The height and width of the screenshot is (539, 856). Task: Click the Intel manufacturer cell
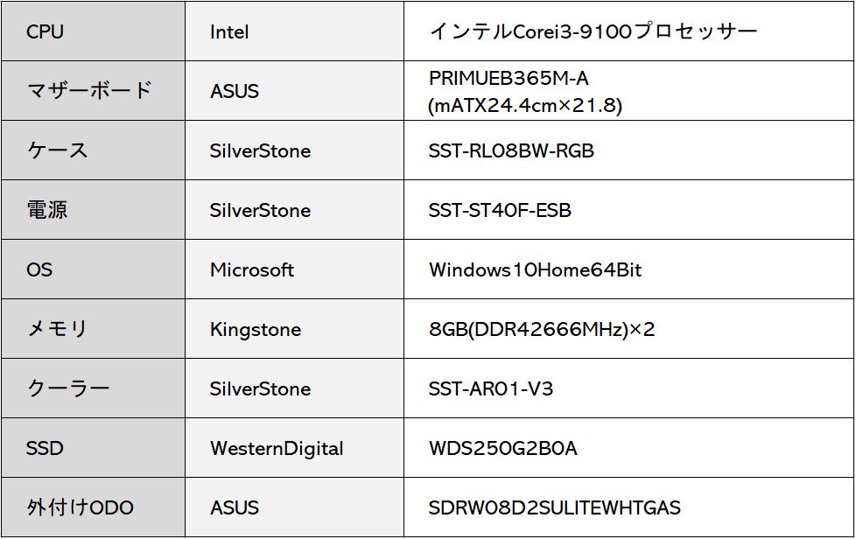pyautogui.click(x=294, y=31)
